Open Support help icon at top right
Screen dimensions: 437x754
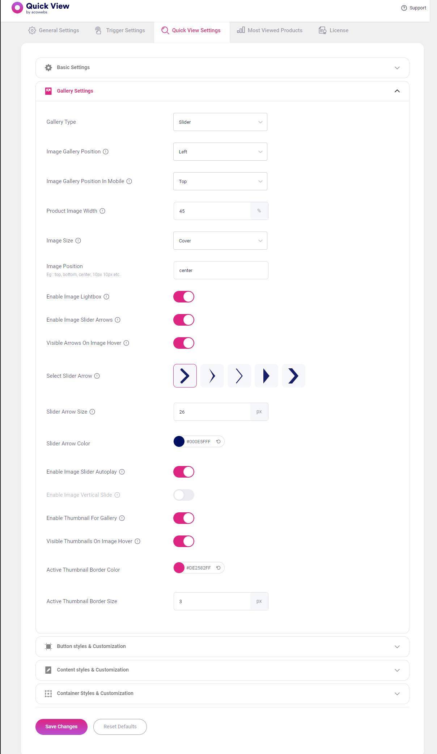[404, 8]
